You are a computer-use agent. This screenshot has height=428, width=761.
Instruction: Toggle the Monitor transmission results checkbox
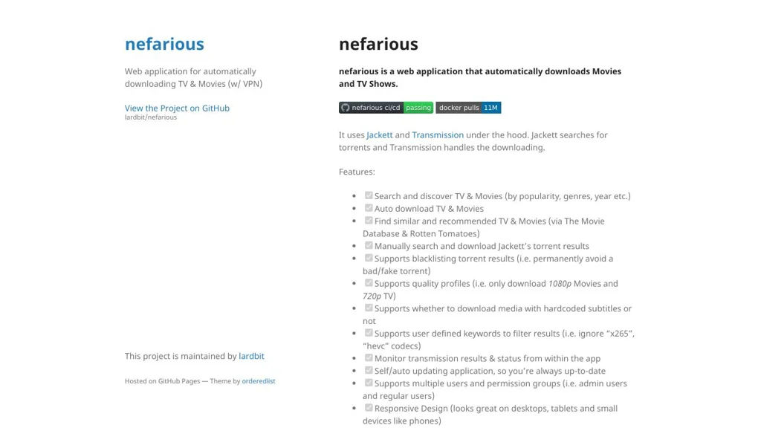click(369, 357)
